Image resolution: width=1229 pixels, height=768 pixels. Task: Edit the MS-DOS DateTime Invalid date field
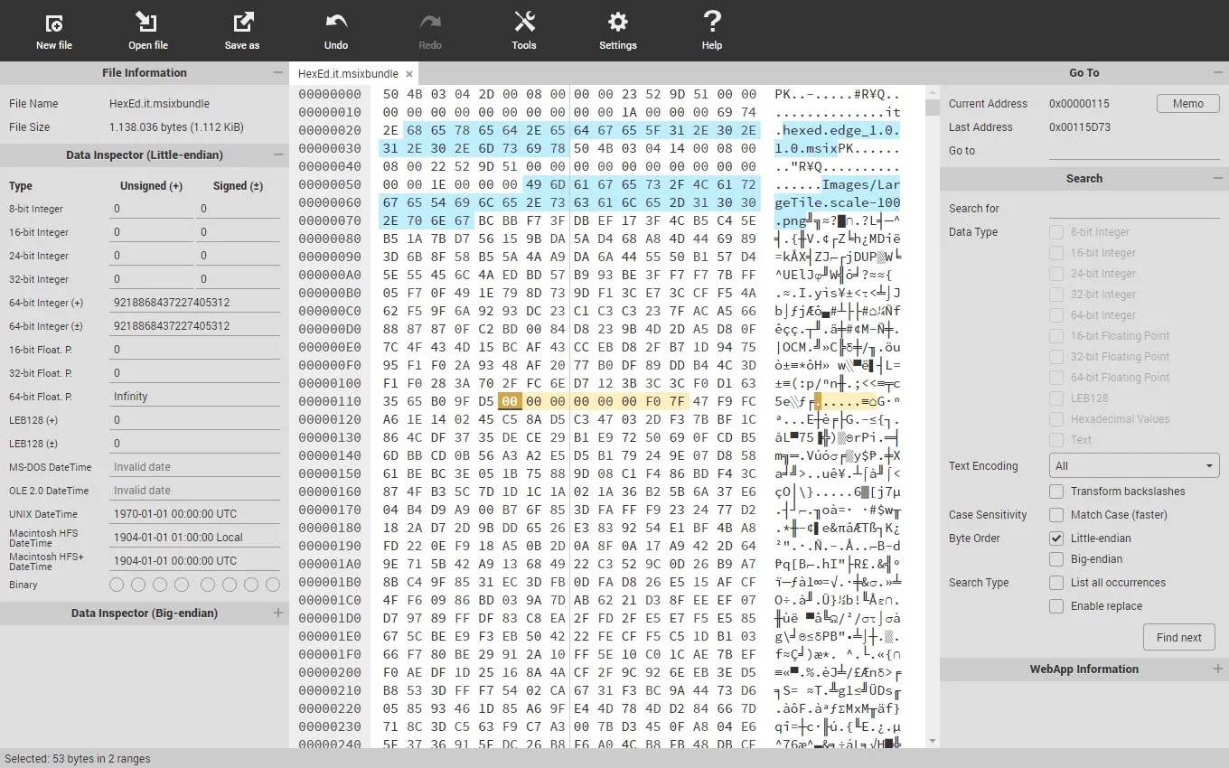pos(195,467)
